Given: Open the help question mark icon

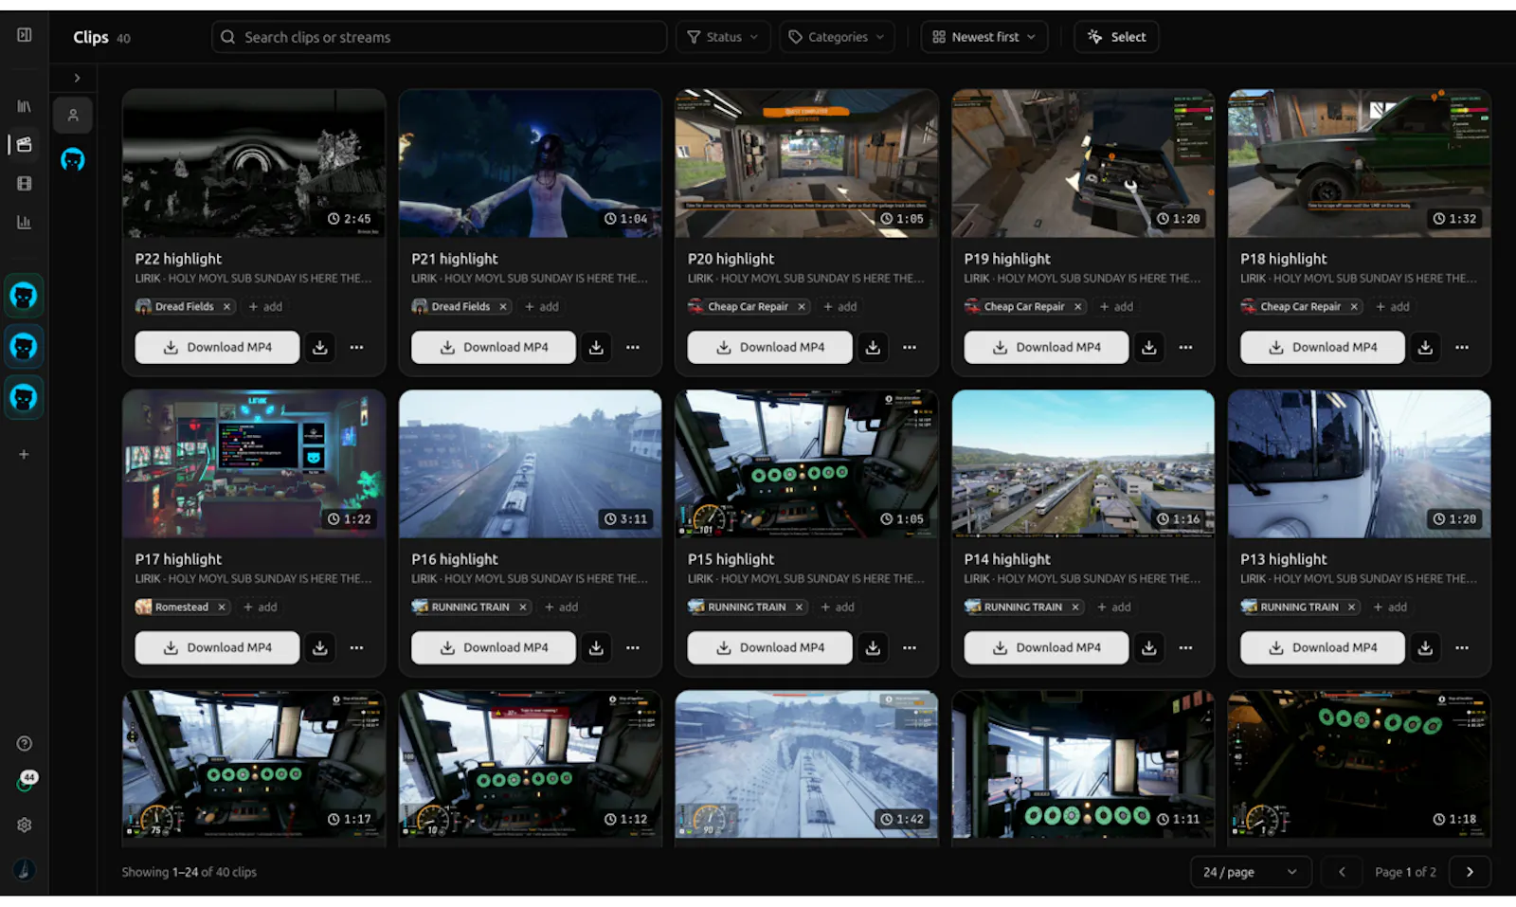Looking at the screenshot, I should (x=25, y=744).
